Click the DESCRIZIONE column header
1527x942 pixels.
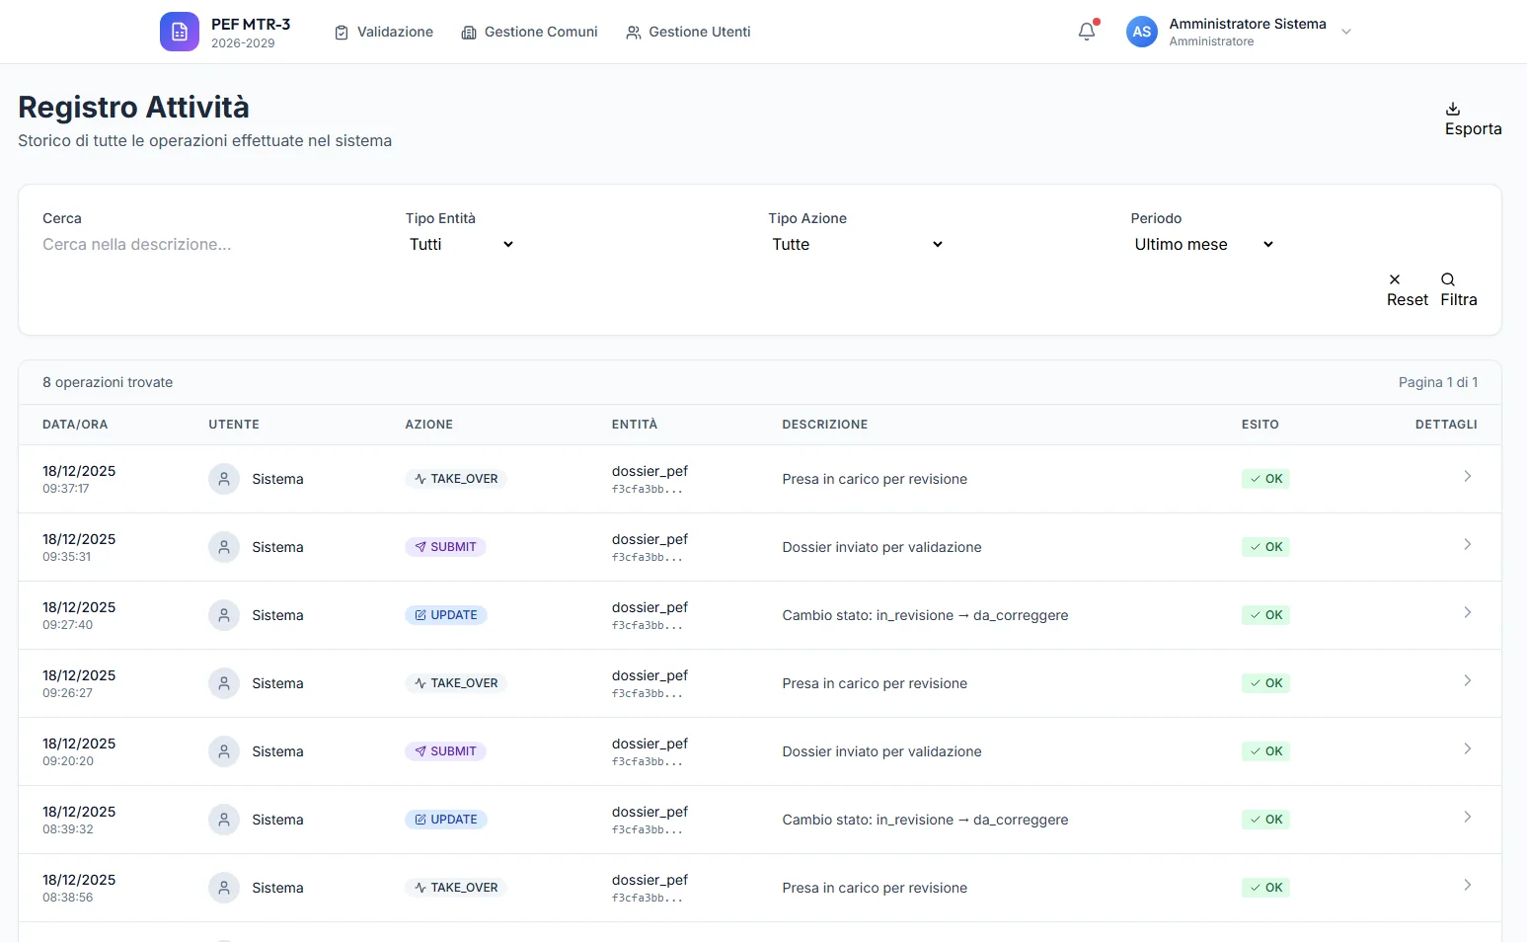(x=825, y=425)
